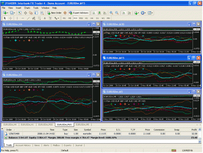
Task: Open the File menu
Action: (4, 8)
